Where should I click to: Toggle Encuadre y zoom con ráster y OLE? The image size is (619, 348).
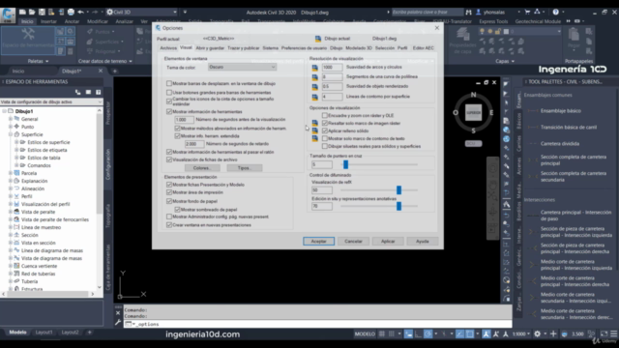[325, 115]
